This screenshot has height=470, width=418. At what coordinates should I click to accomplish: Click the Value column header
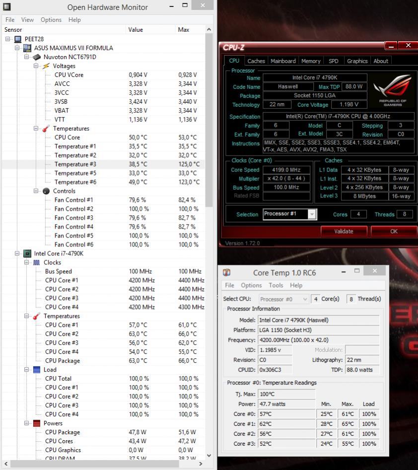150,30
